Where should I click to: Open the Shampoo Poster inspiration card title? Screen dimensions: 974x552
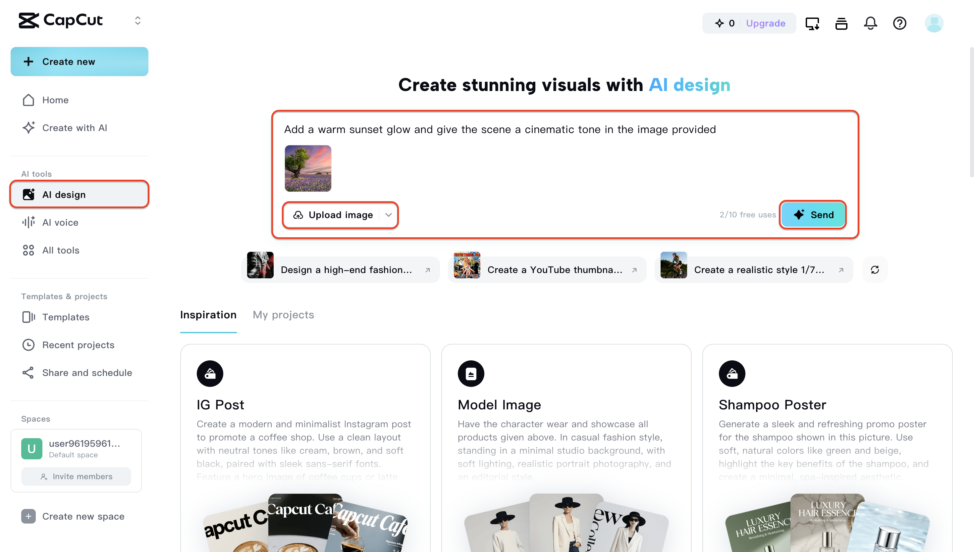tap(772, 405)
